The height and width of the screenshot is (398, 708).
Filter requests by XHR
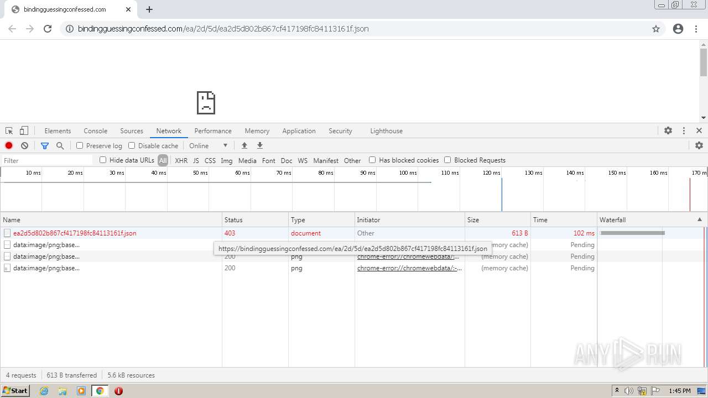pos(181,161)
